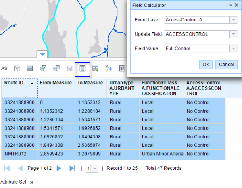Image resolution: width=242 pixels, height=188 pixels.
Task: Click the export table icon with green arrow
Action: pos(96,69)
